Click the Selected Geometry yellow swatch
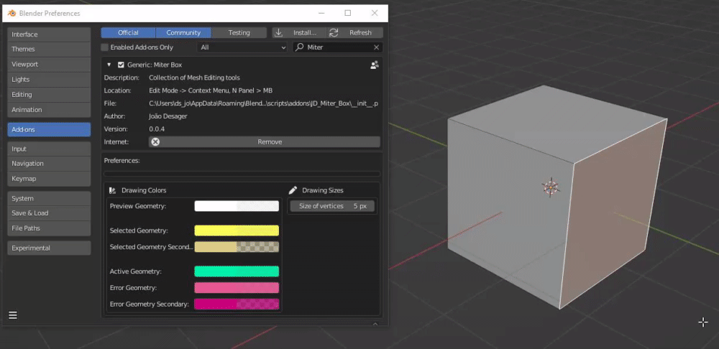The width and height of the screenshot is (719, 349). coord(237,231)
